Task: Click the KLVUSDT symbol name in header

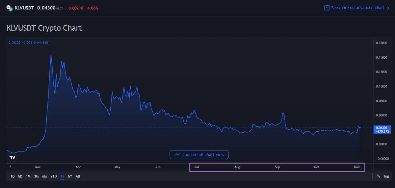Action: (25, 8)
